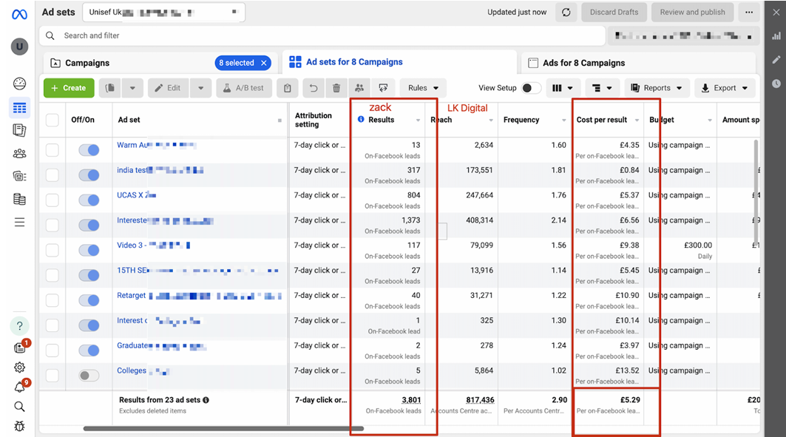Click the delete trash icon

(336, 88)
